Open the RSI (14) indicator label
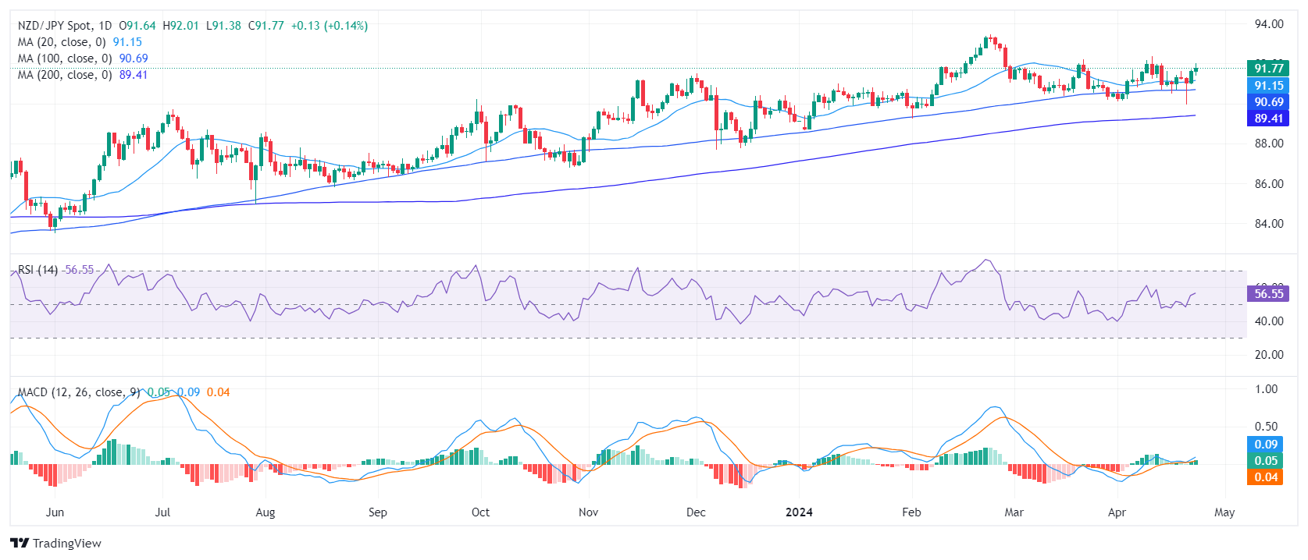Image resolution: width=1308 pixels, height=560 pixels. tap(37, 270)
